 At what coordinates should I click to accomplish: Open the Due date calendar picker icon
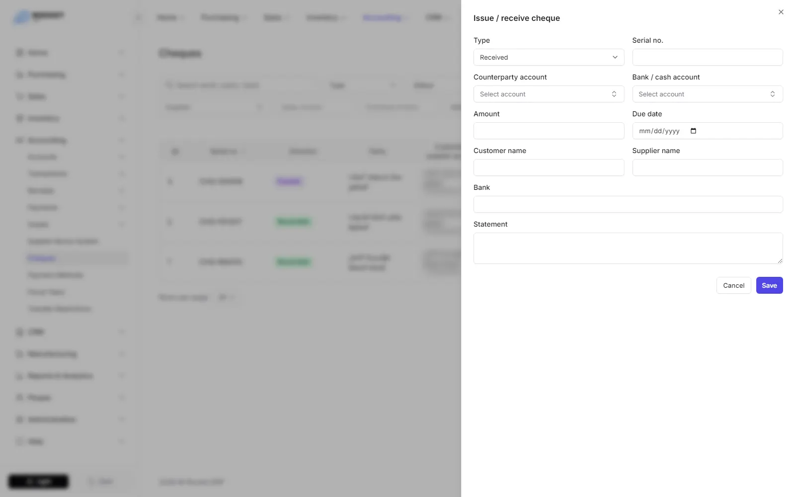693,131
